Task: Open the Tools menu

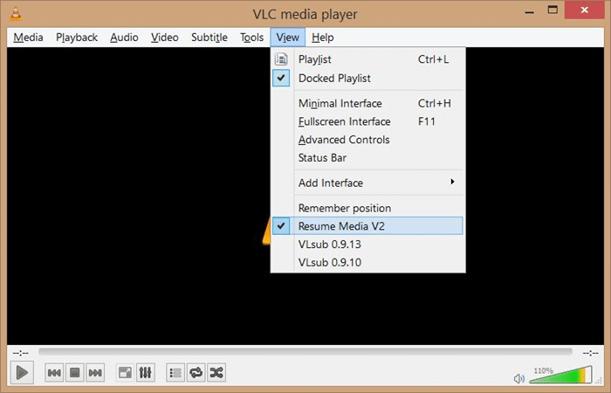Action: pyautogui.click(x=251, y=38)
